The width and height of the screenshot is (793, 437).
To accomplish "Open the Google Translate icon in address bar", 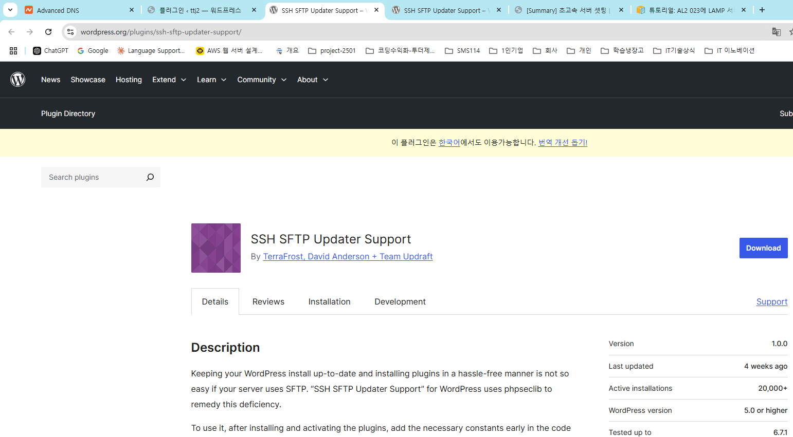I will click(x=776, y=32).
